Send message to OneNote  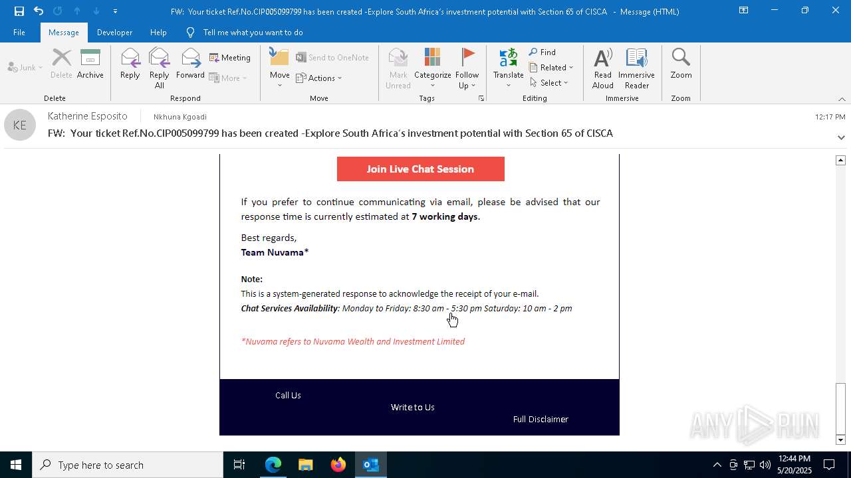(x=332, y=58)
